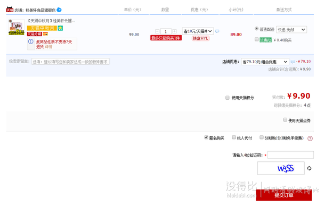Screen dimensions: 325x208
Task: Click comment icon beside store discount dropdown
Action: [292, 62]
